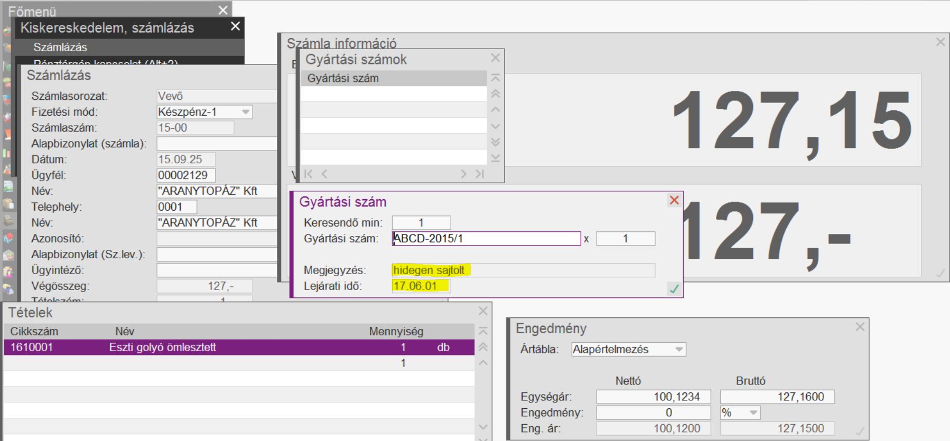Open the Ártábla price list dropdown
The width and height of the screenshot is (950, 441).
click(x=679, y=349)
